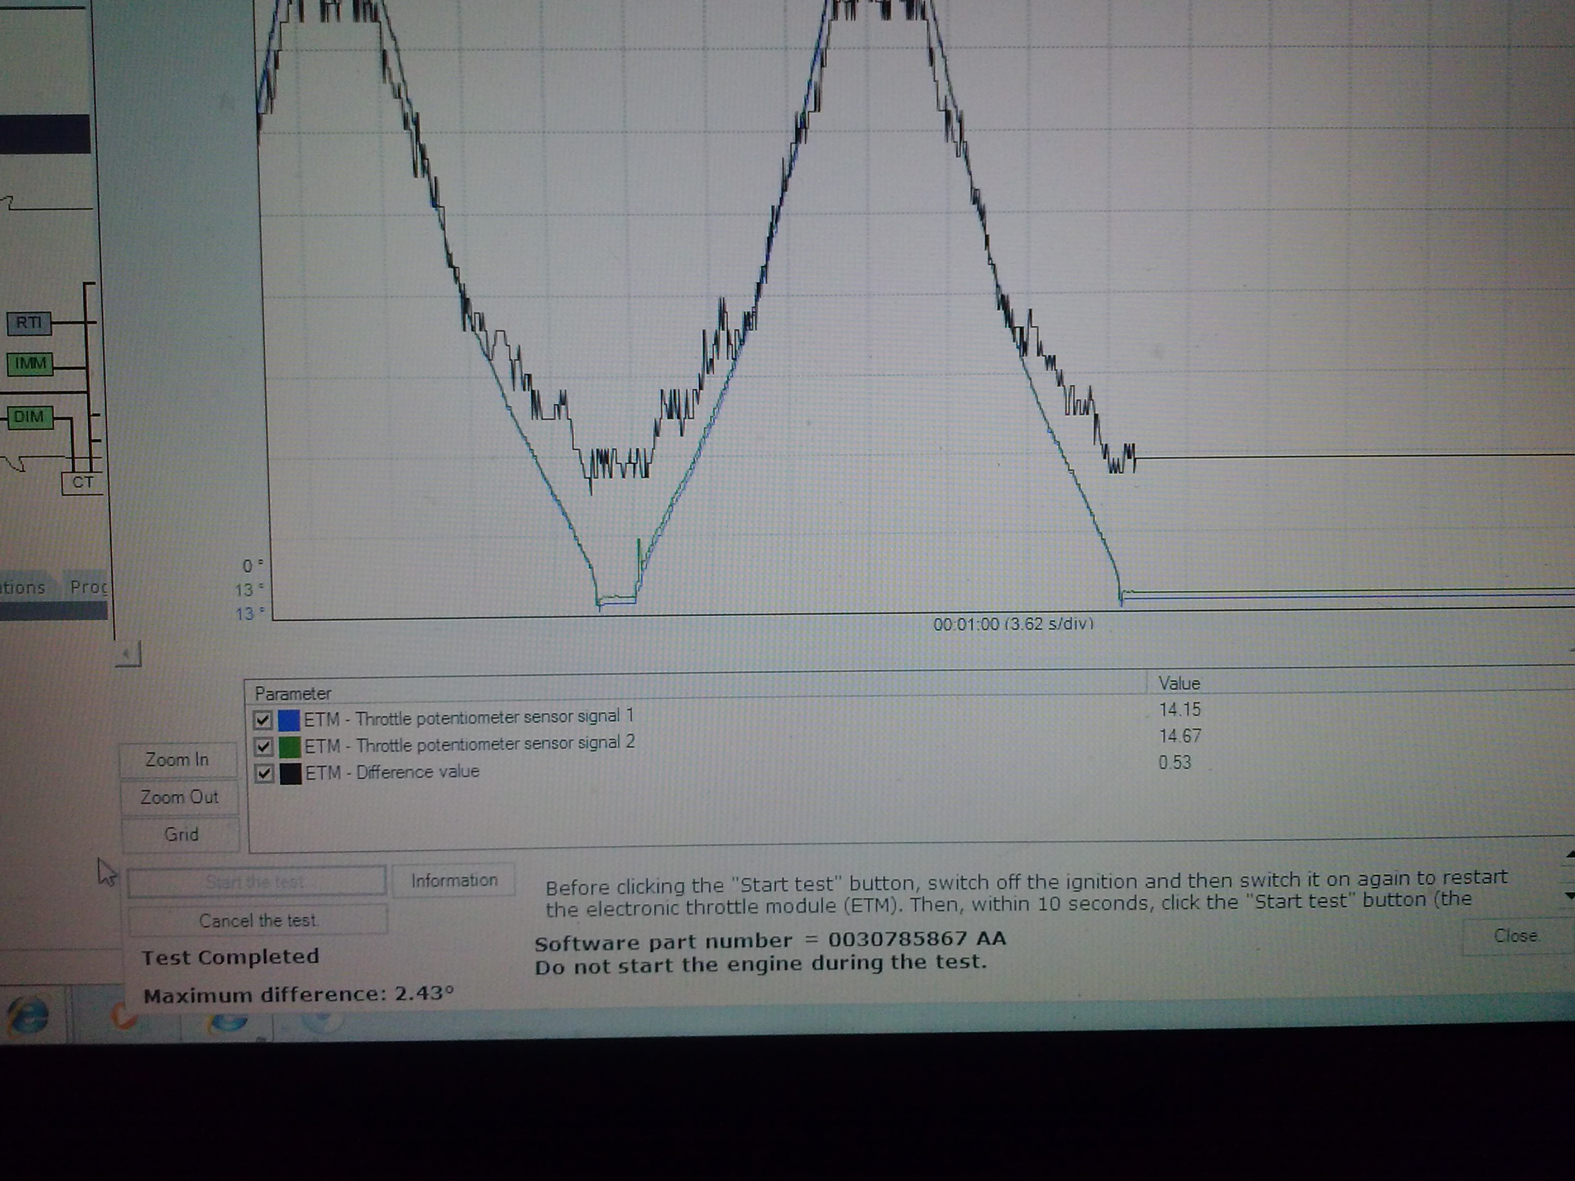Open Internet Explorer from the taskbar
This screenshot has width=1575, height=1181.
coord(29,1015)
